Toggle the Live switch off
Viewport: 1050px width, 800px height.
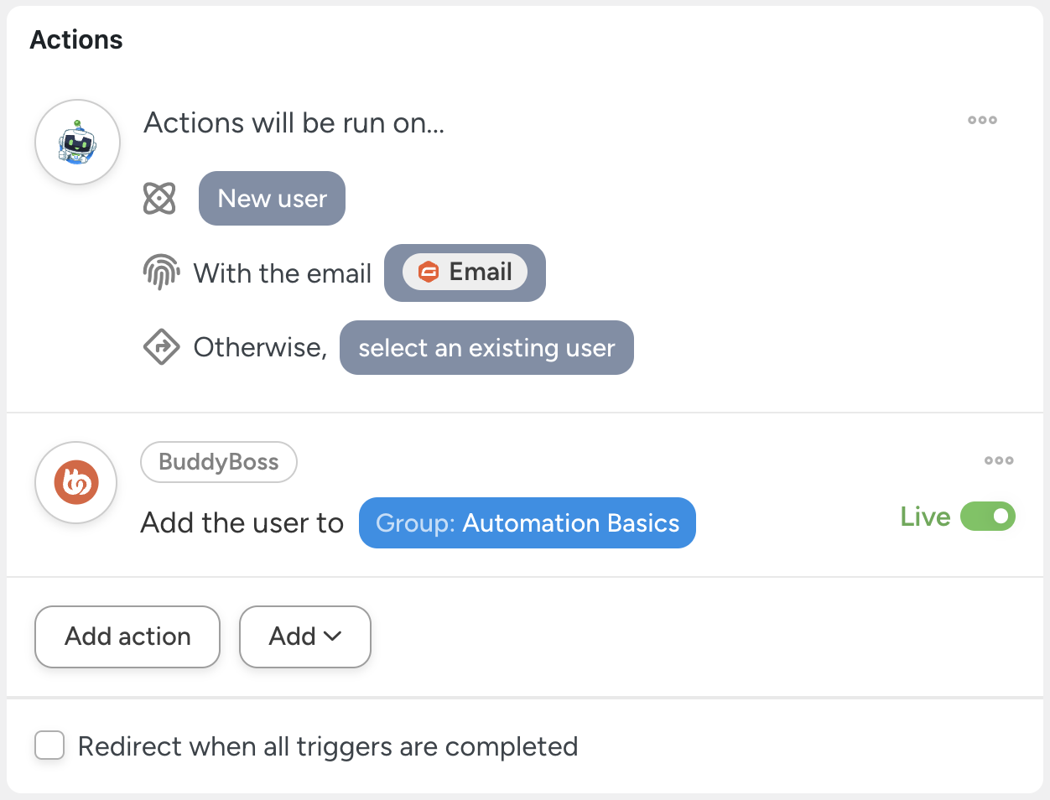(987, 517)
